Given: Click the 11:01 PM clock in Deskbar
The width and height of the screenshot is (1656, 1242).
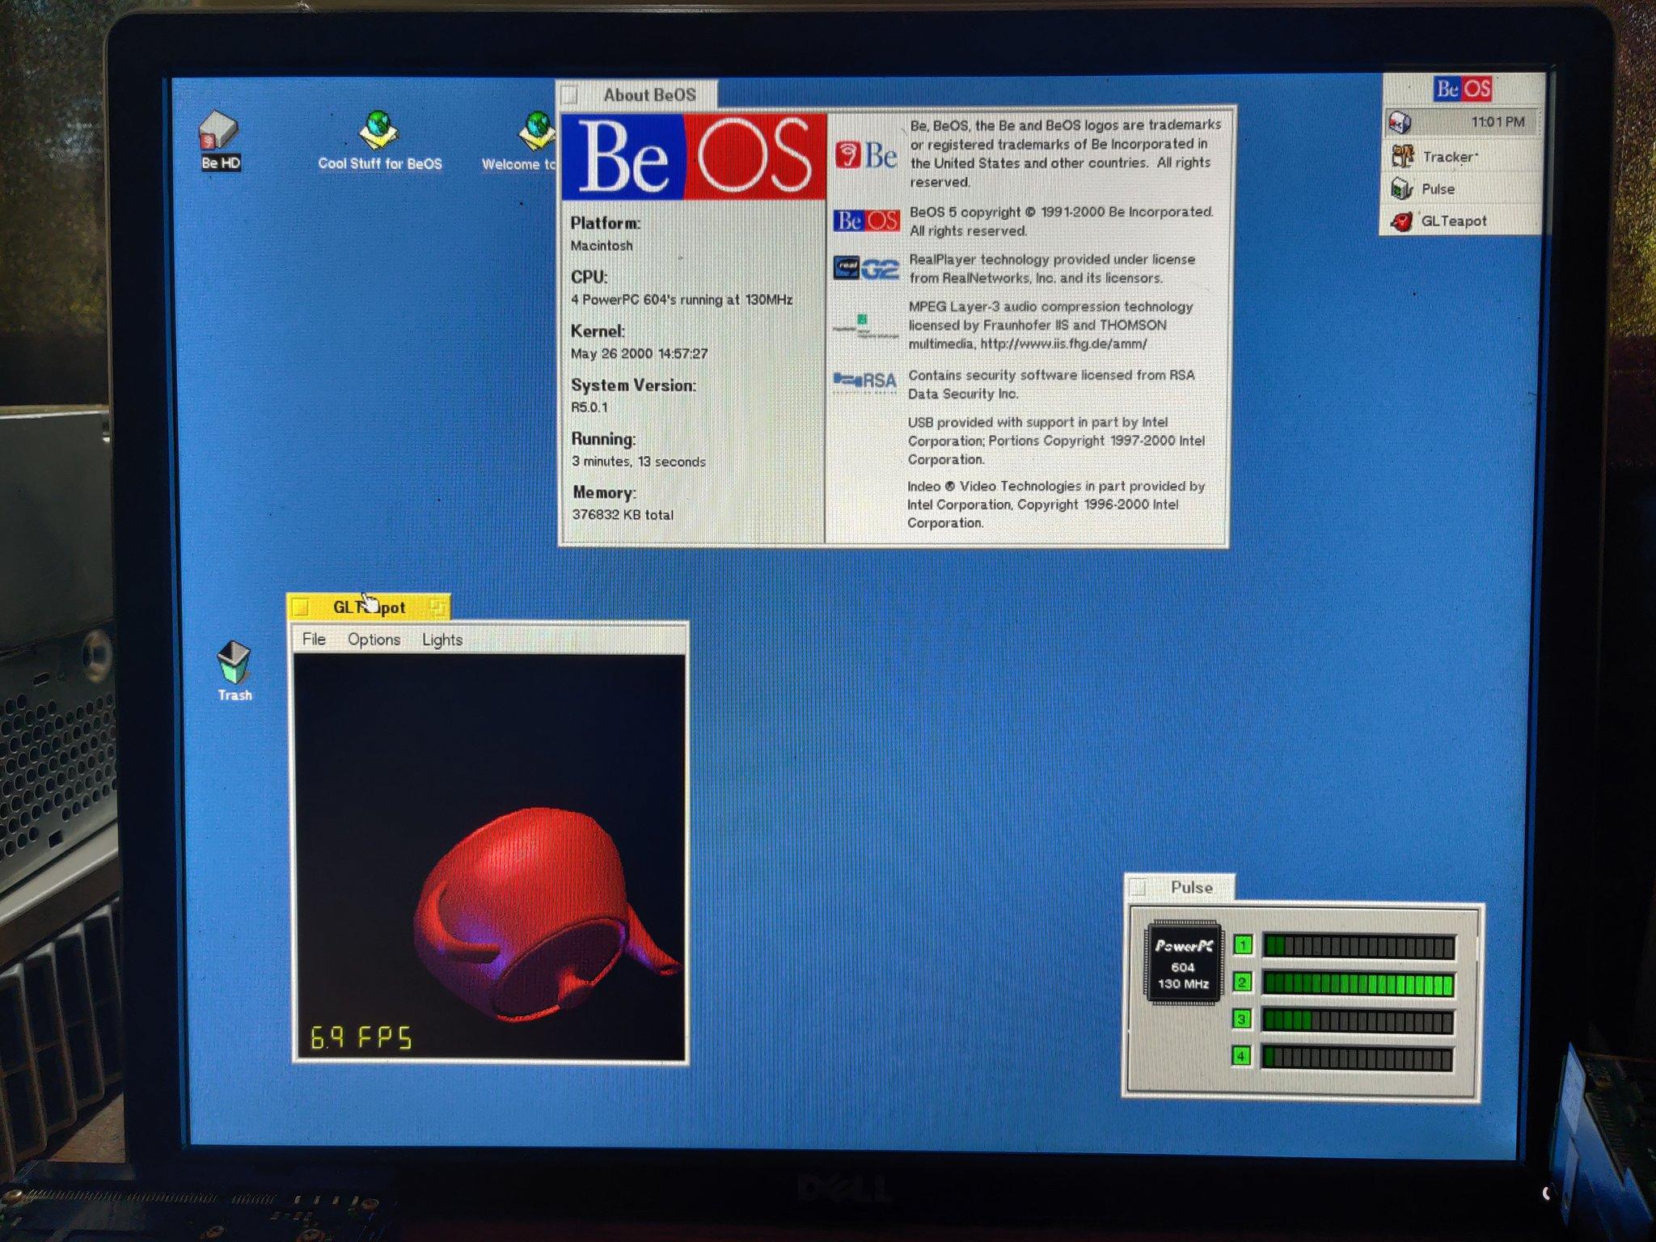Looking at the screenshot, I should coord(1498,122).
